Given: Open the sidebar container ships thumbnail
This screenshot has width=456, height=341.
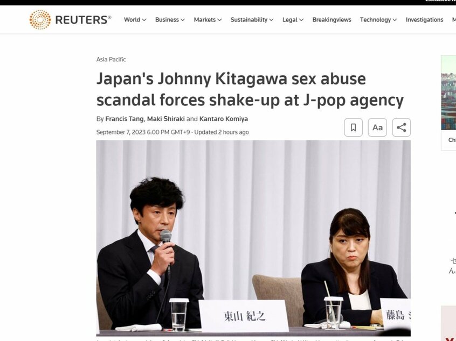Looking at the screenshot, I should pos(448,93).
